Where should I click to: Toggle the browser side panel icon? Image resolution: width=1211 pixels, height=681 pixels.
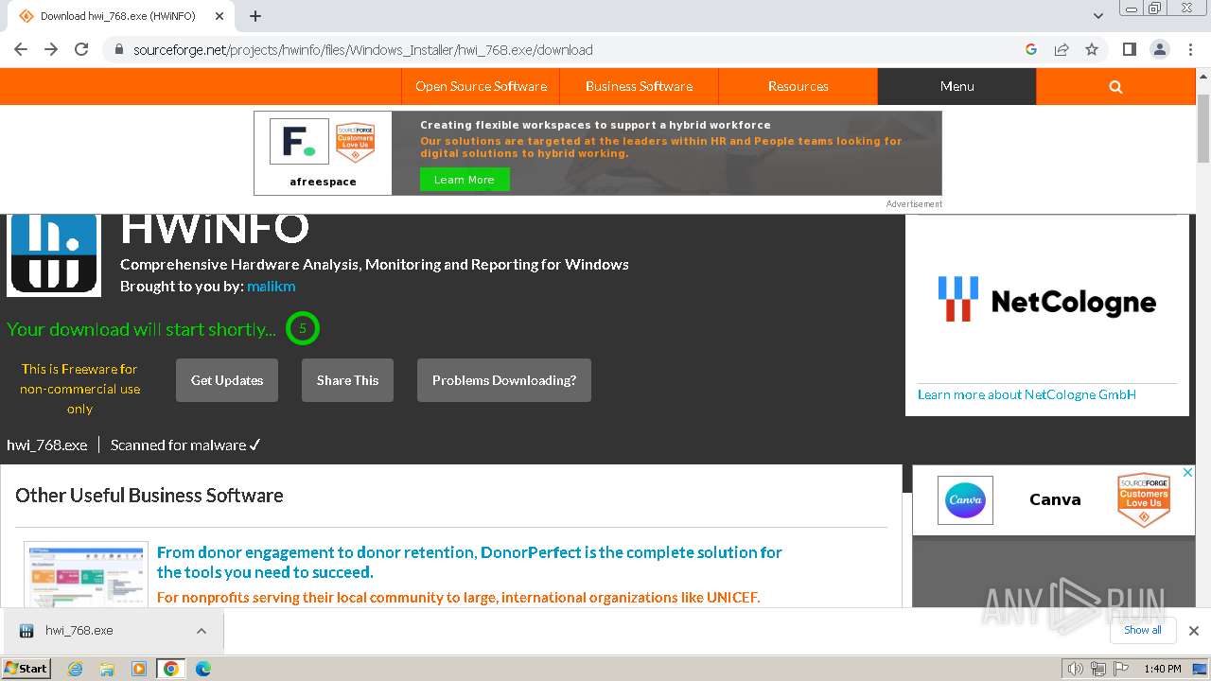coord(1130,49)
